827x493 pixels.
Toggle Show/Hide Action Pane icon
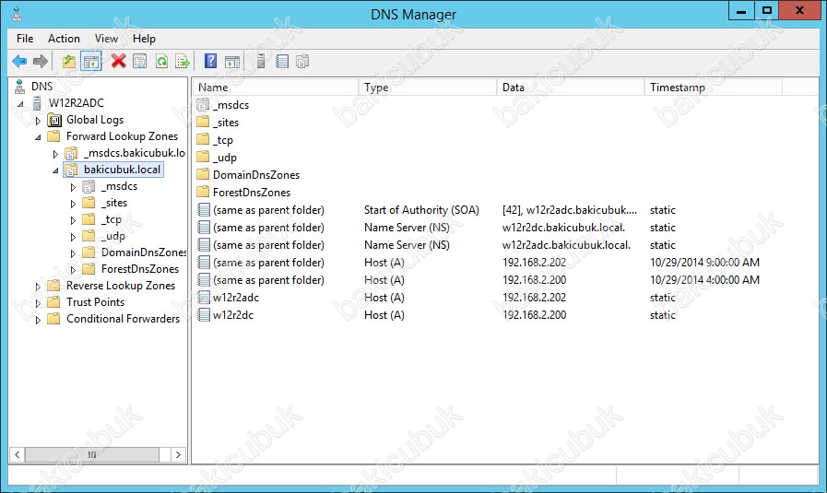click(232, 62)
